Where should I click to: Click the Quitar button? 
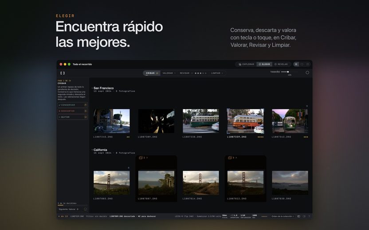click(72, 117)
